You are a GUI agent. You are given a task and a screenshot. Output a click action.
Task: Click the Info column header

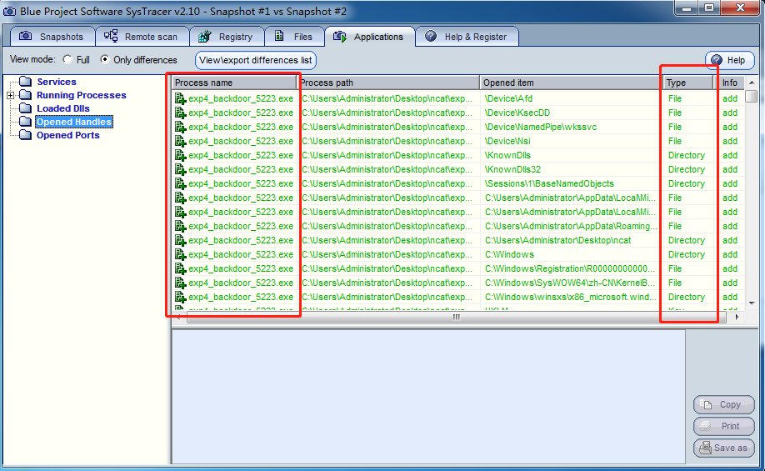731,83
